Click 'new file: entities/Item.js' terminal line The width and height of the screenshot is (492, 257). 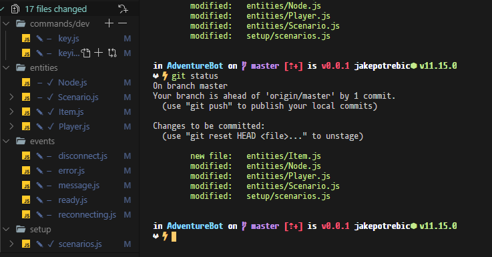[256, 156]
